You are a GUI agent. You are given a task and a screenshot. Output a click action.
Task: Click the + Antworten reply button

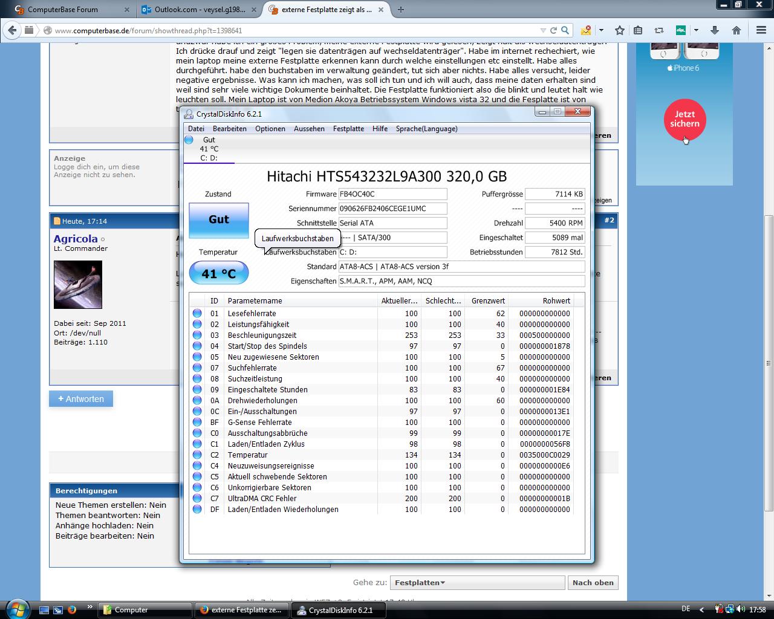click(81, 399)
